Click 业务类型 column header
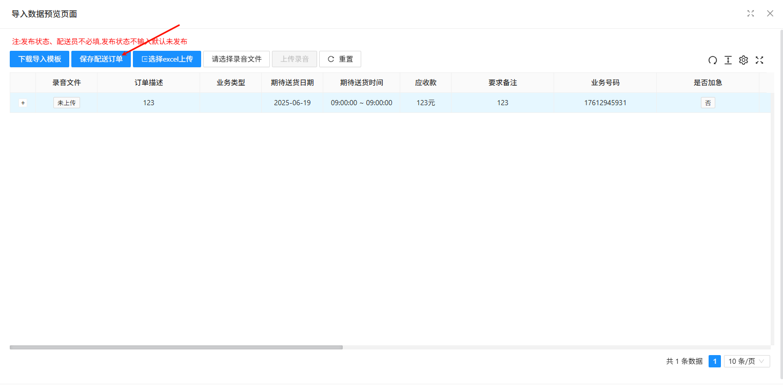This screenshot has height=391, width=783. (x=231, y=83)
